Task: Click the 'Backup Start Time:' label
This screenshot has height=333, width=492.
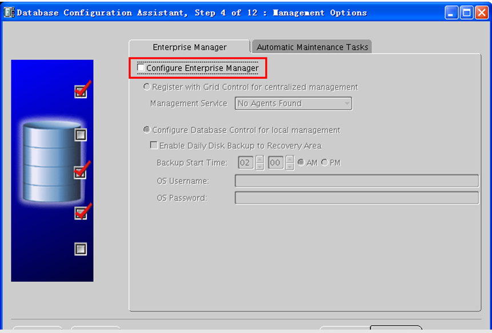Action: 192,163
